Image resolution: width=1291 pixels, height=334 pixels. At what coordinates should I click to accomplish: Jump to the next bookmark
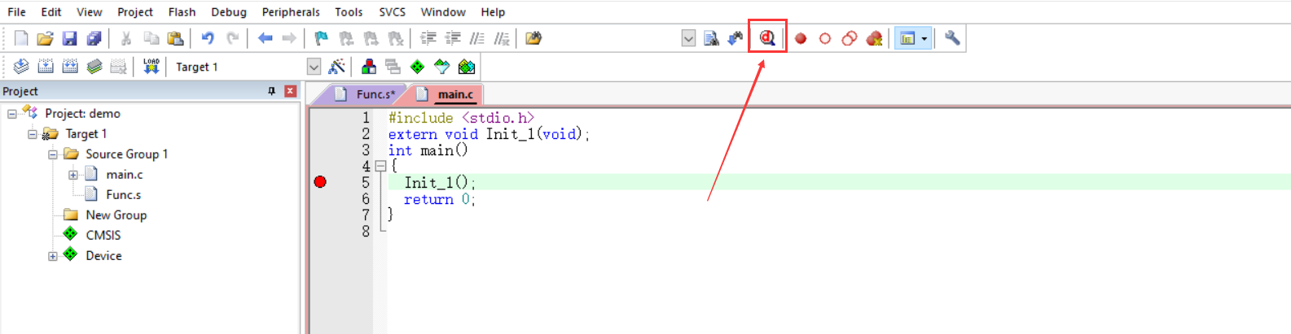(371, 38)
